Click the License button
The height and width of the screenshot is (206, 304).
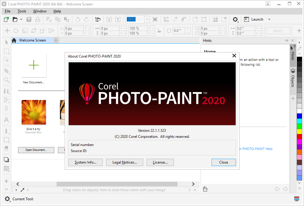[x=160, y=162]
